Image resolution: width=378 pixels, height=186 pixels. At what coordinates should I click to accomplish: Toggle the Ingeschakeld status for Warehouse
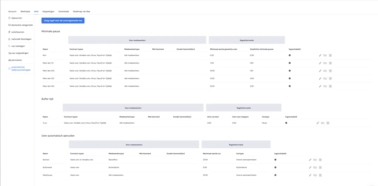click(x=275, y=175)
